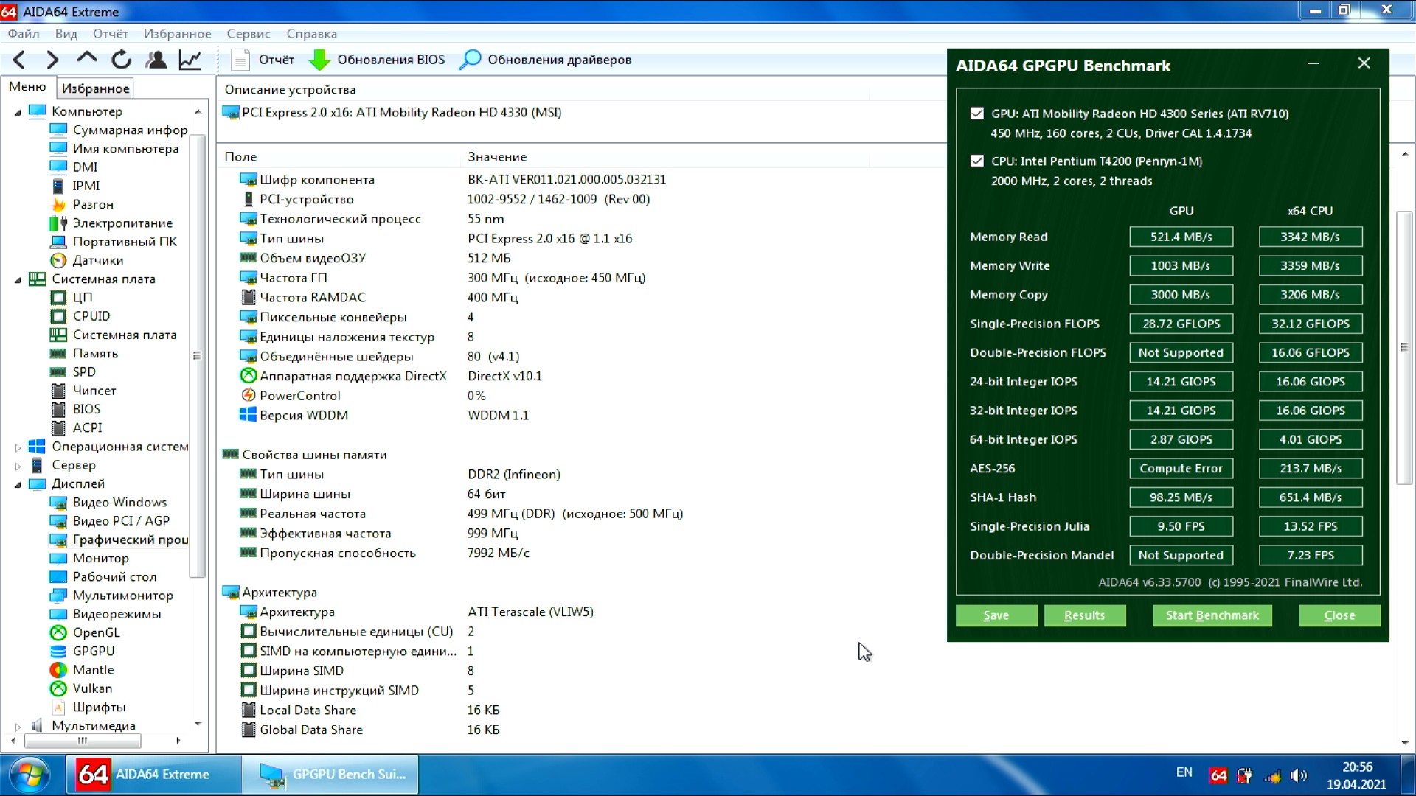
Task: Click the Up level arrow icon
Action: coord(87,58)
